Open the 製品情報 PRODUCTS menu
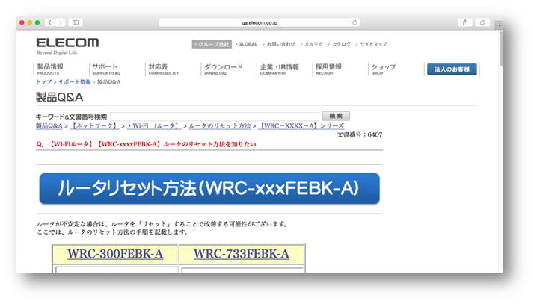The image size is (534, 304). pos(50,69)
